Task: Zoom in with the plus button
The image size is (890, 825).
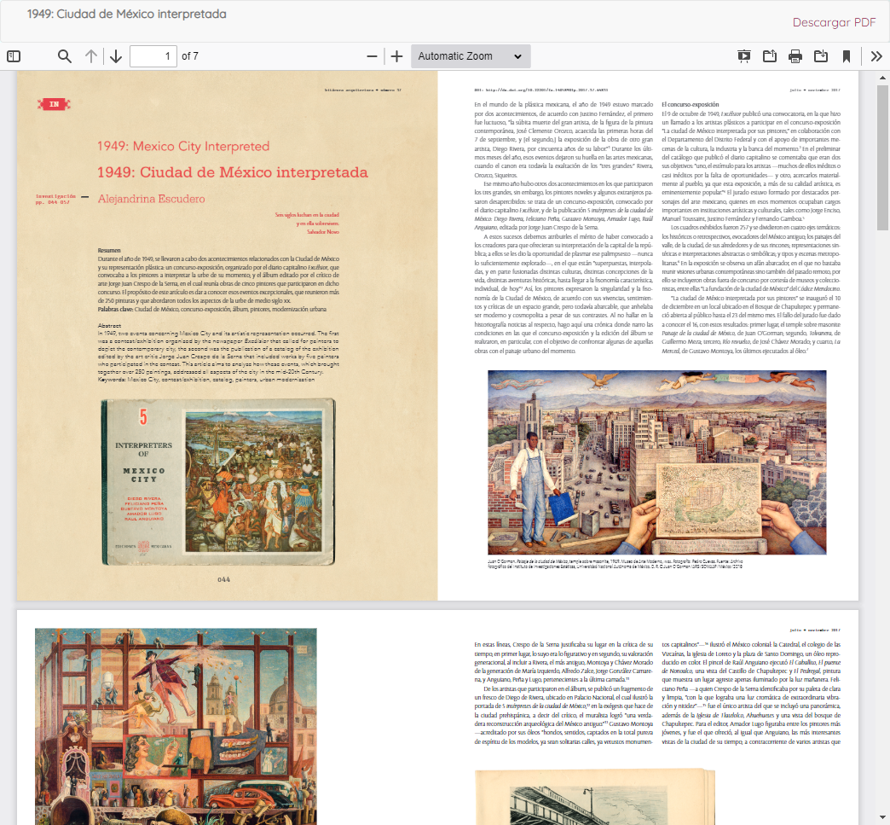Action: pyautogui.click(x=396, y=56)
